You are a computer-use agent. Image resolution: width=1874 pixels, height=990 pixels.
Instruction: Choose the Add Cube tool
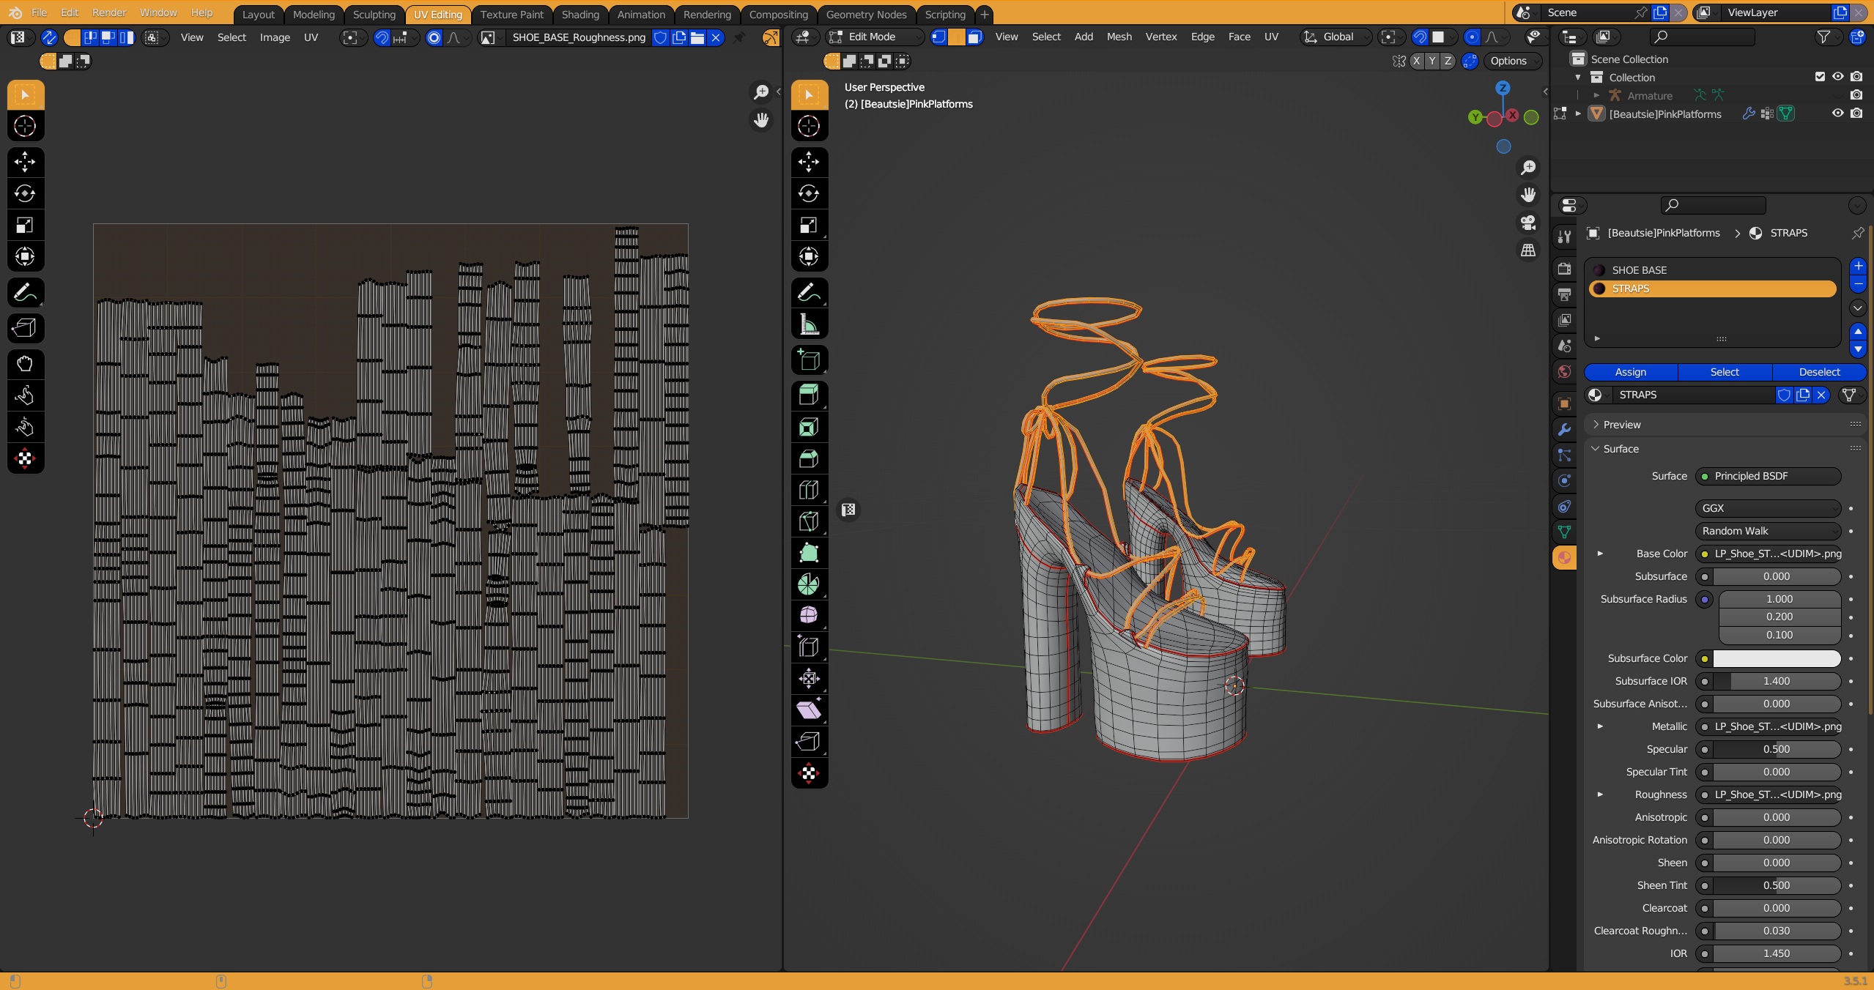coord(809,360)
